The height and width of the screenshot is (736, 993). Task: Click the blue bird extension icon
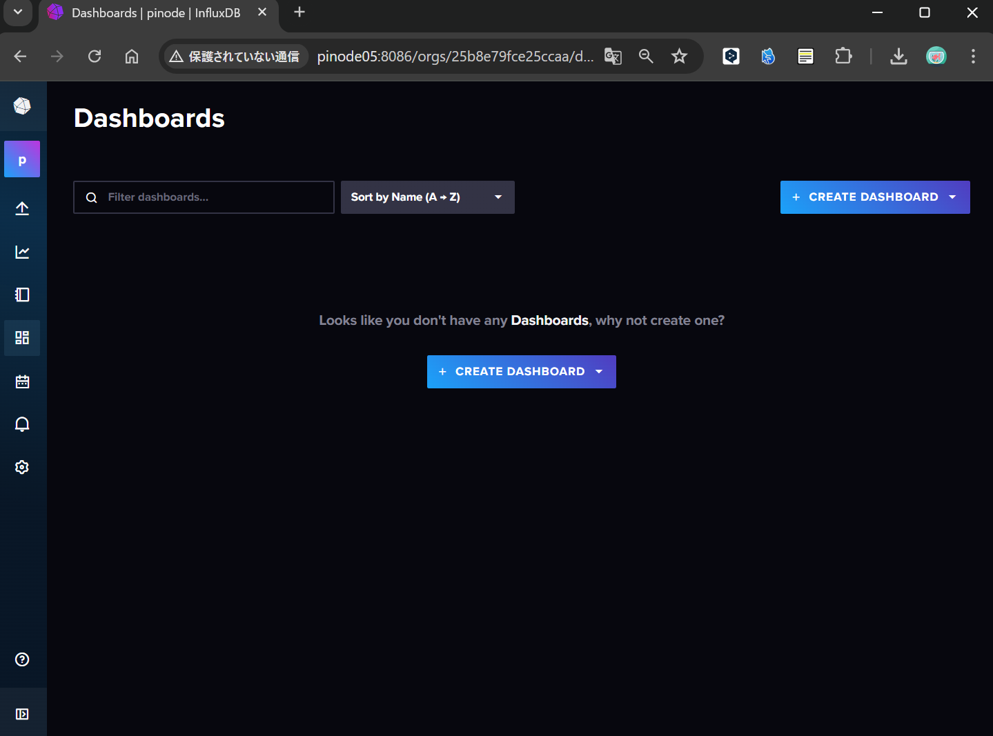tap(768, 57)
